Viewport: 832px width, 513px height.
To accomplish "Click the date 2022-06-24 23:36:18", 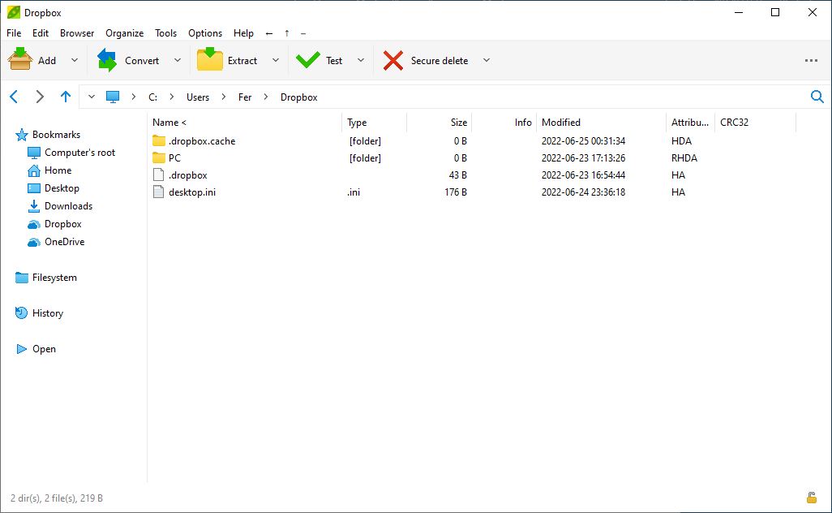I will pos(583,192).
